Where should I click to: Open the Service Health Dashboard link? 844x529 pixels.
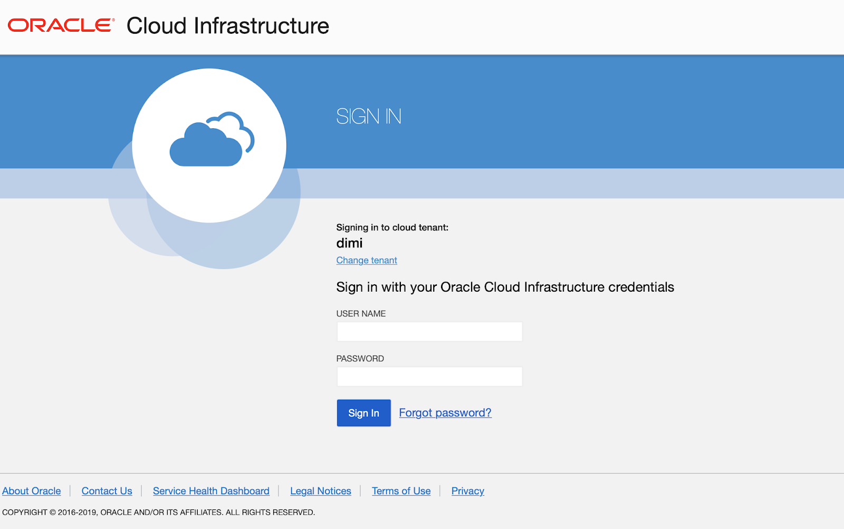click(210, 490)
